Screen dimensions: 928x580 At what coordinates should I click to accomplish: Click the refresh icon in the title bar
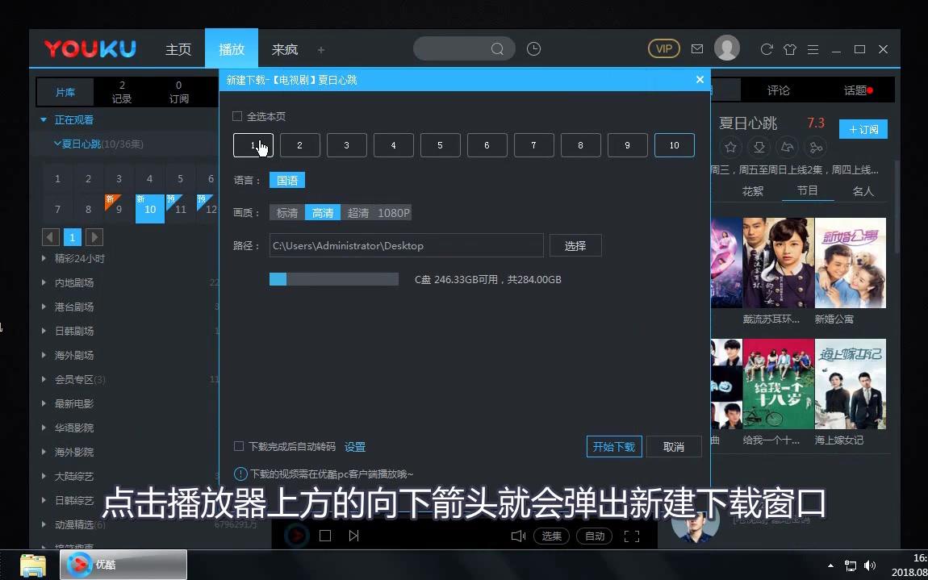point(767,49)
